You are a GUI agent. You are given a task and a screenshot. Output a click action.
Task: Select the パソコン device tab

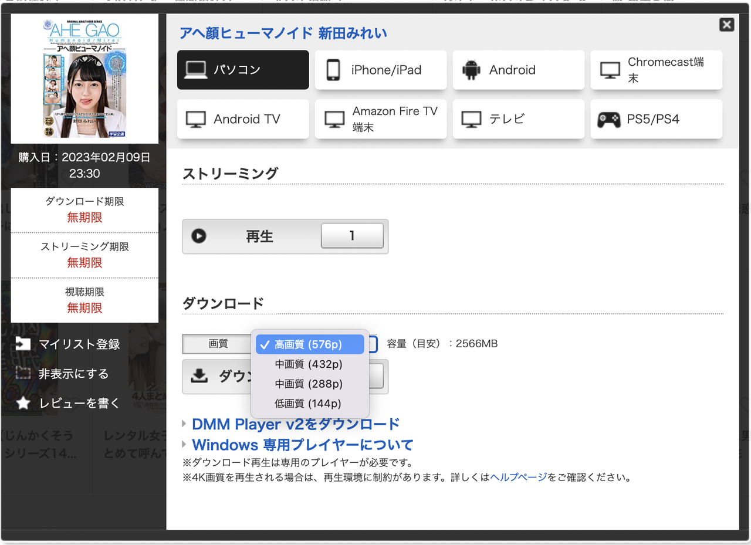(x=243, y=70)
